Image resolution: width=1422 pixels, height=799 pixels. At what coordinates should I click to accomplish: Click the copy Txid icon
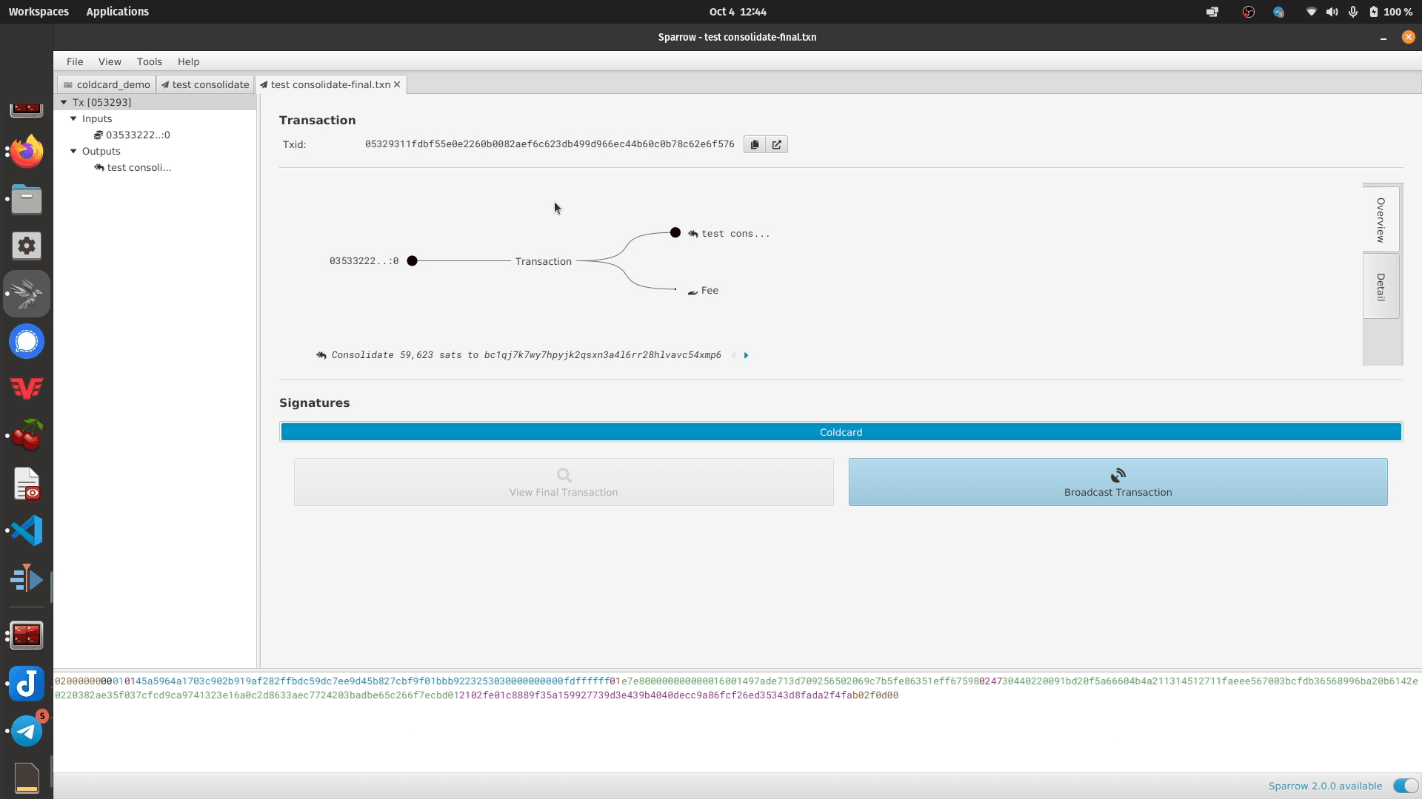tap(754, 144)
